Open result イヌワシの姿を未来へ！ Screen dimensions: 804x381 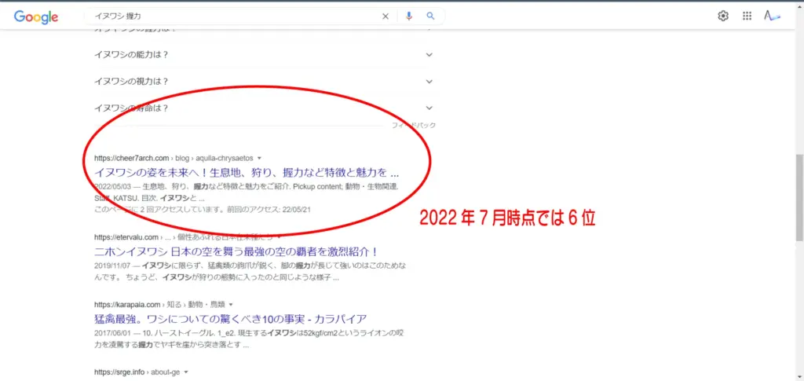[x=247, y=171]
